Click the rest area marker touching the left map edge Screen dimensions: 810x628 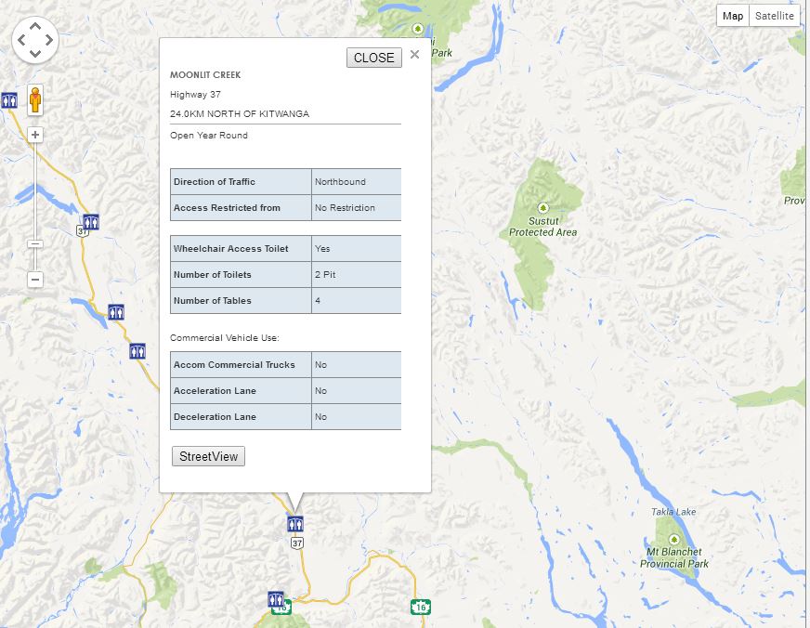pos(8,99)
